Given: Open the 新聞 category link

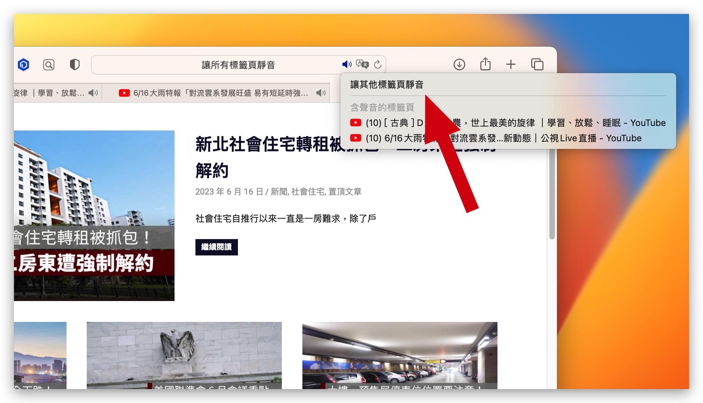Looking at the screenshot, I should [279, 192].
